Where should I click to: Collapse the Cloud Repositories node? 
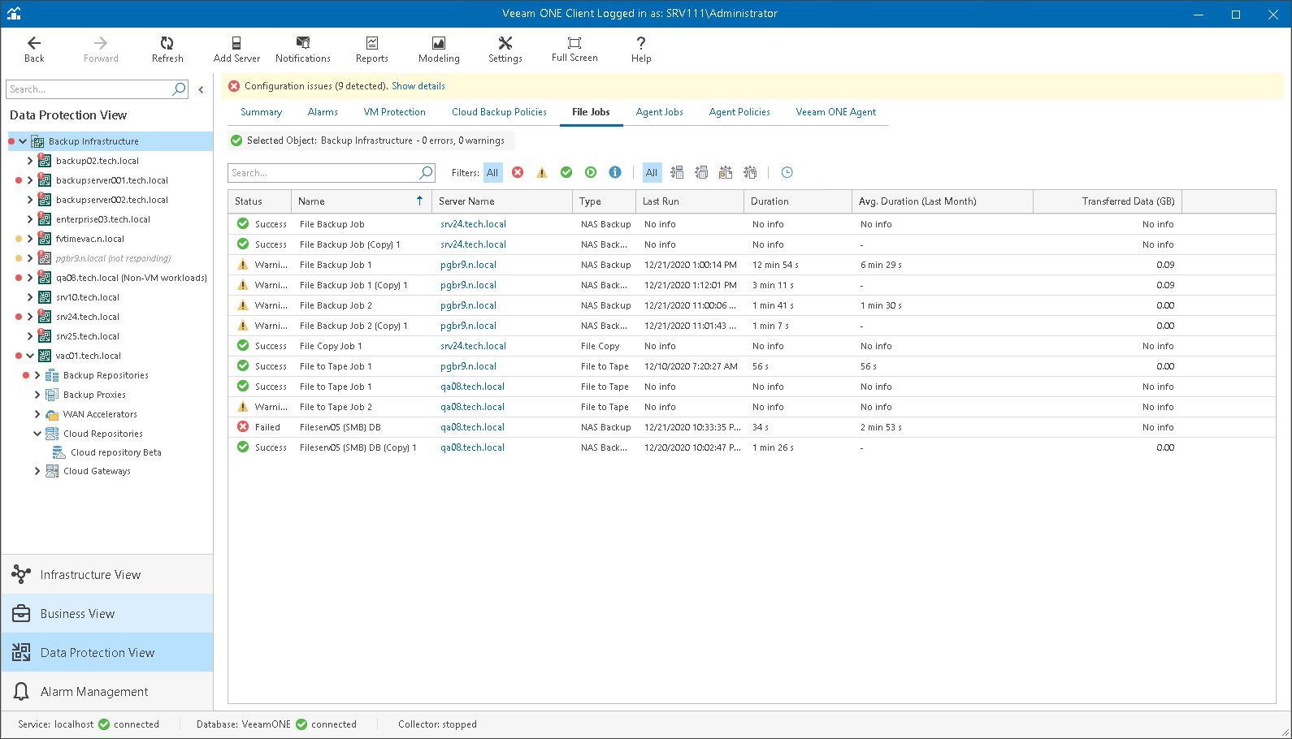pos(37,434)
